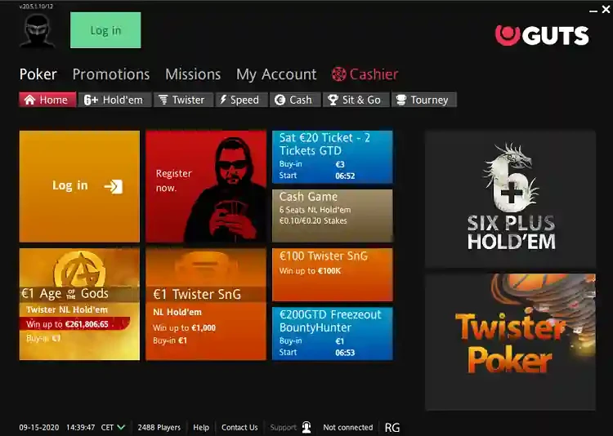The image size is (613, 436).
Task: Switch to the 6+ Hold'em tab
Action: click(114, 100)
